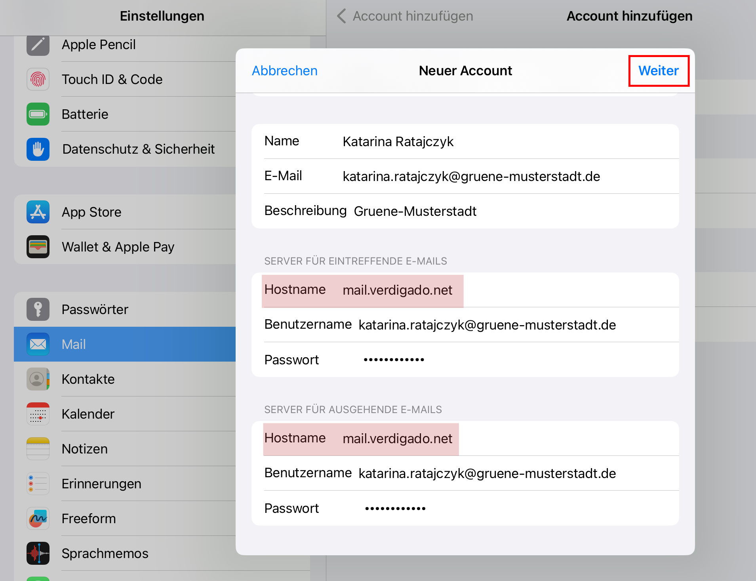Tap the Notizen icon
The image size is (756, 581).
pyautogui.click(x=38, y=449)
